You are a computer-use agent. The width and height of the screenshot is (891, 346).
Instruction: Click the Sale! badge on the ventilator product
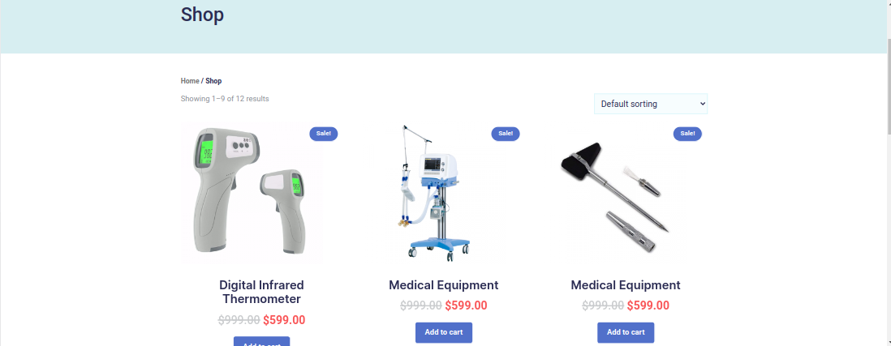506,134
